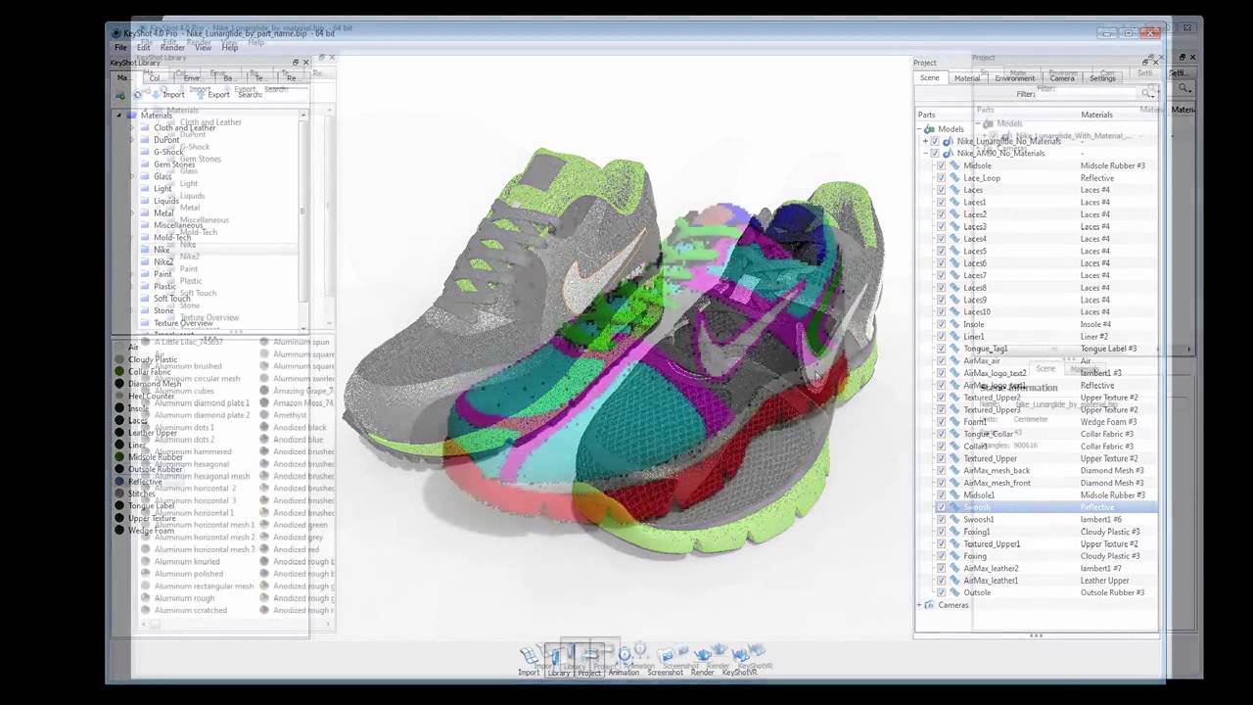Collapse the Models node in scene tree
1253x705 pixels.
(x=919, y=129)
